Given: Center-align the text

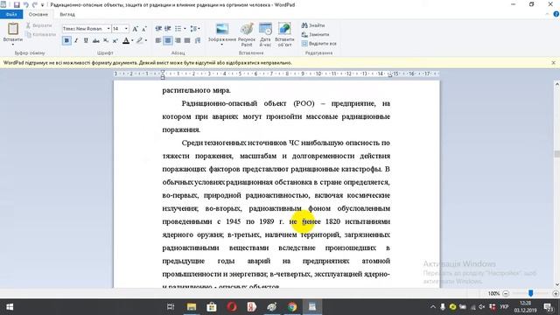Looking at the screenshot, I should point(167,41).
